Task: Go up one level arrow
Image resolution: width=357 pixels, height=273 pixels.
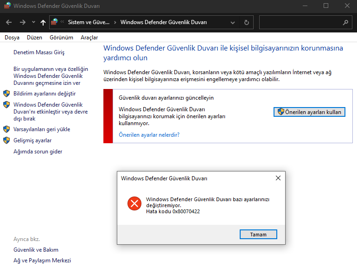Action: pos(43,22)
